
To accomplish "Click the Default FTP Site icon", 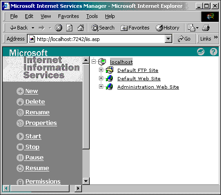I will 110,70.
